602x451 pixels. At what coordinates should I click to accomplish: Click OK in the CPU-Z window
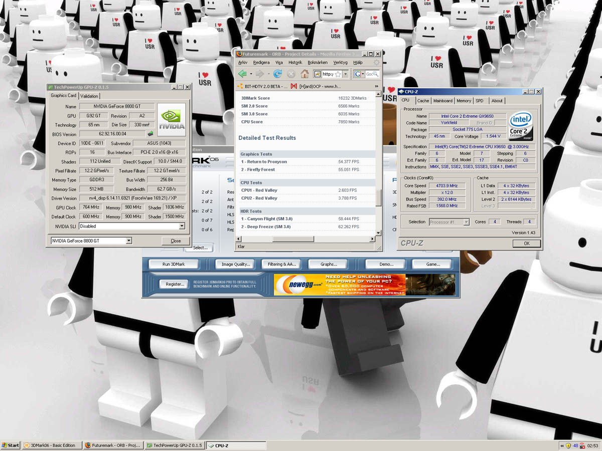pos(526,243)
